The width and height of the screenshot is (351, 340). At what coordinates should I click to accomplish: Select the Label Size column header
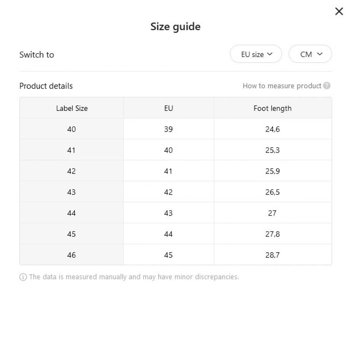[72, 108]
